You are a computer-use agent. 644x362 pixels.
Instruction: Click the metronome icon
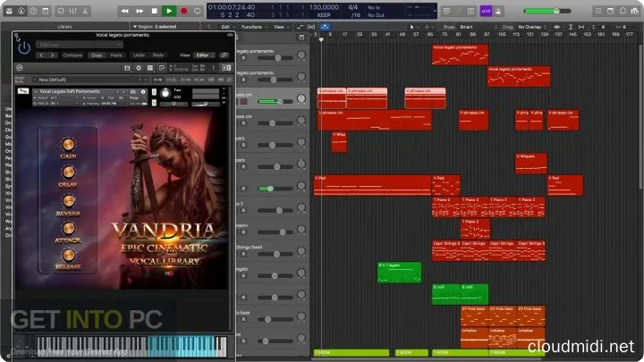pyautogui.click(x=500, y=11)
